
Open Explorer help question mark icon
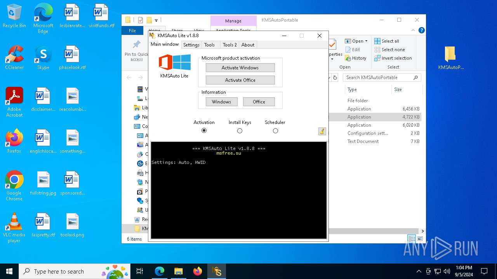tap(421, 30)
